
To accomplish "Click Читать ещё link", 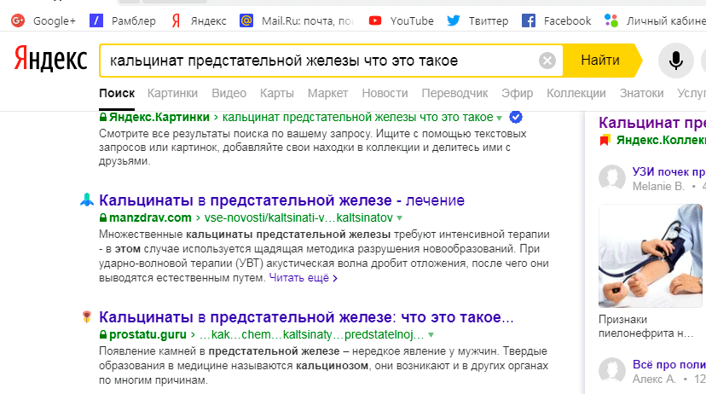I will pos(303,278).
